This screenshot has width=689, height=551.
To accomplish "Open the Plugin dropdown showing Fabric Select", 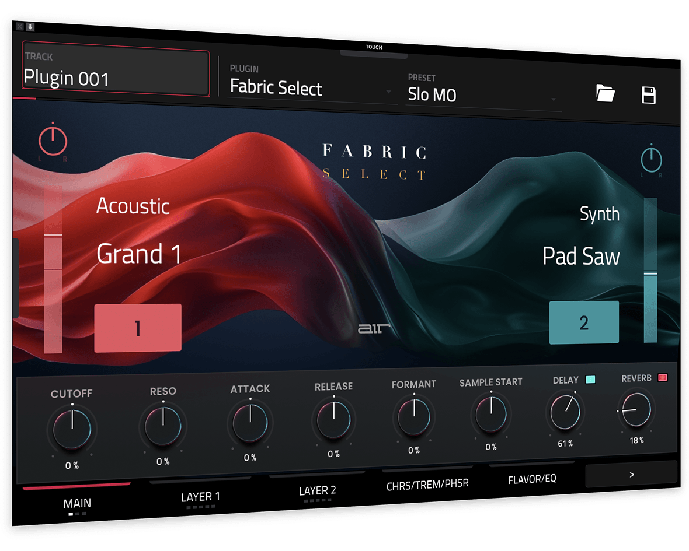I will tap(309, 89).
